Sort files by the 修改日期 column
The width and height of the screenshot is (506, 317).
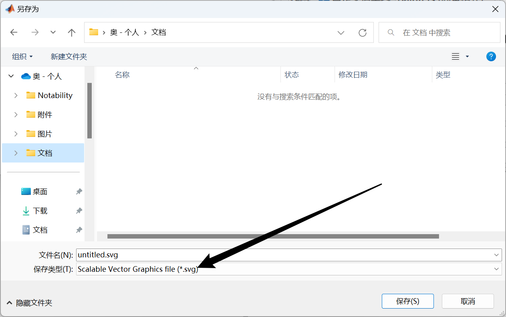[353, 74]
